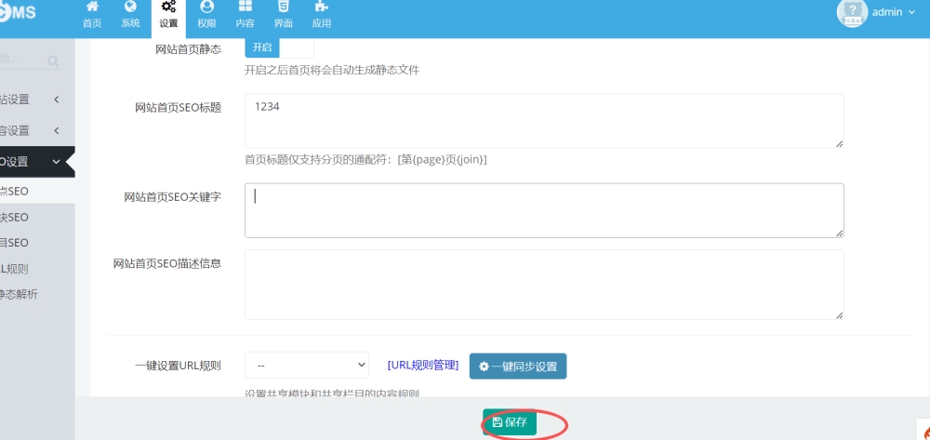Viewport: 930px width, 440px height.
Task: Click the 网站首页SEO标题 text field
Action: pyautogui.click(x=544, y=120)
